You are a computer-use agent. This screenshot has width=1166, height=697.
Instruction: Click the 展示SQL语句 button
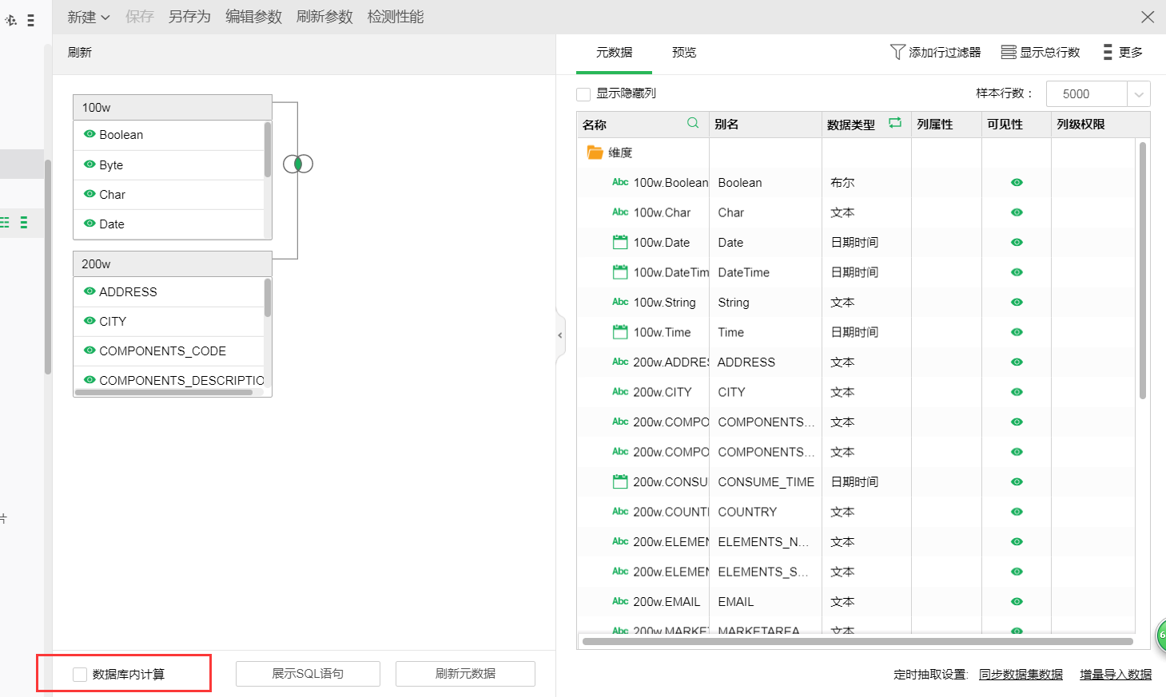point(308,674)
